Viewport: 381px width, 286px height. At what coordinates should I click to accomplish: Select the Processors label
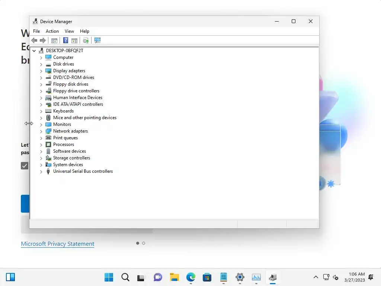[x=64, y=144]
